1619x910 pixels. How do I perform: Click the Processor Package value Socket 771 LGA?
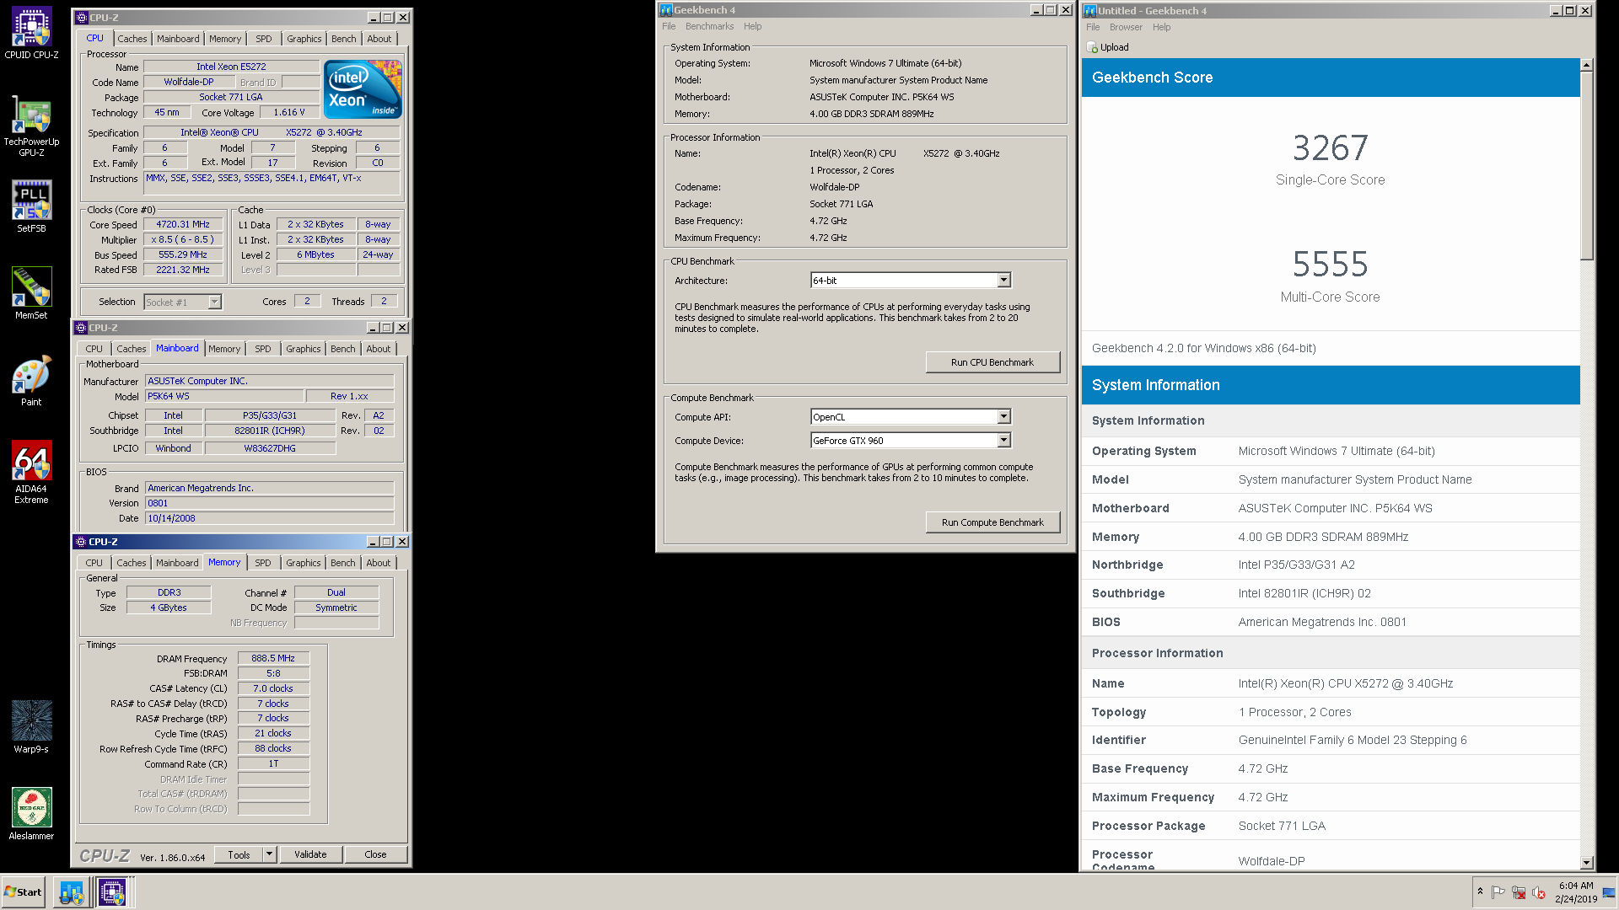coord(1282,826)
